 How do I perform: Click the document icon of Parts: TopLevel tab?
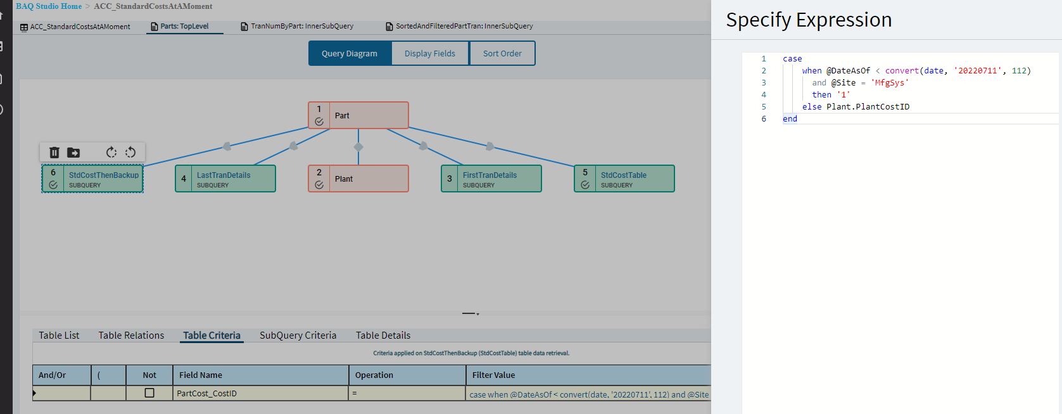point(155,27)
